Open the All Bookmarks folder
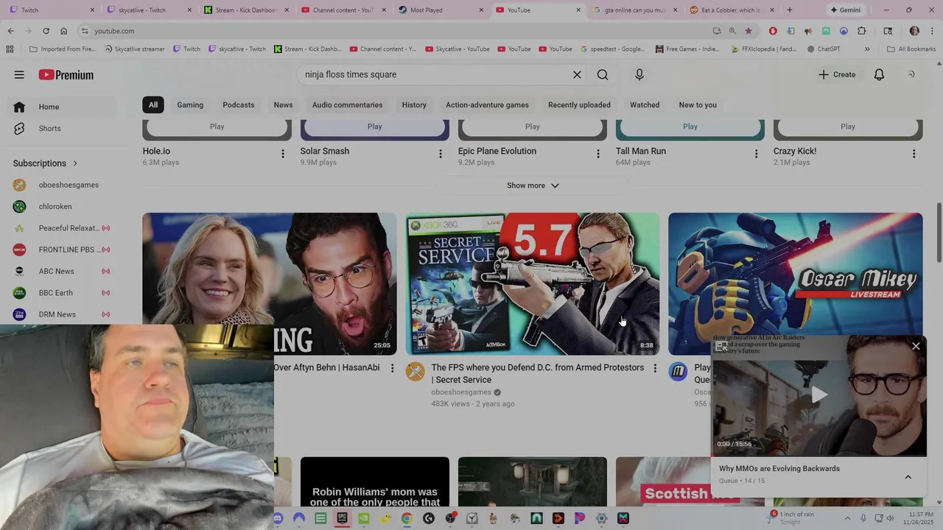 tap(911, 49)
